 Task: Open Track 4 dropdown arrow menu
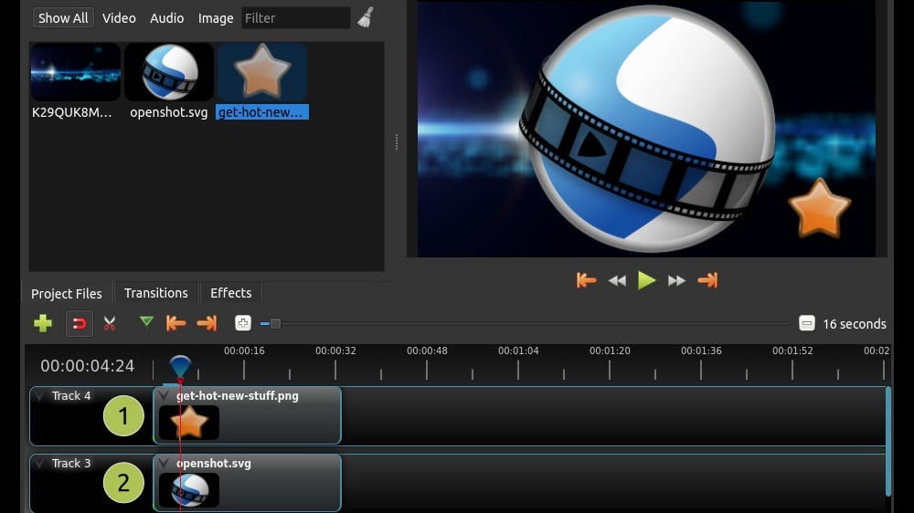coord(39,396)
